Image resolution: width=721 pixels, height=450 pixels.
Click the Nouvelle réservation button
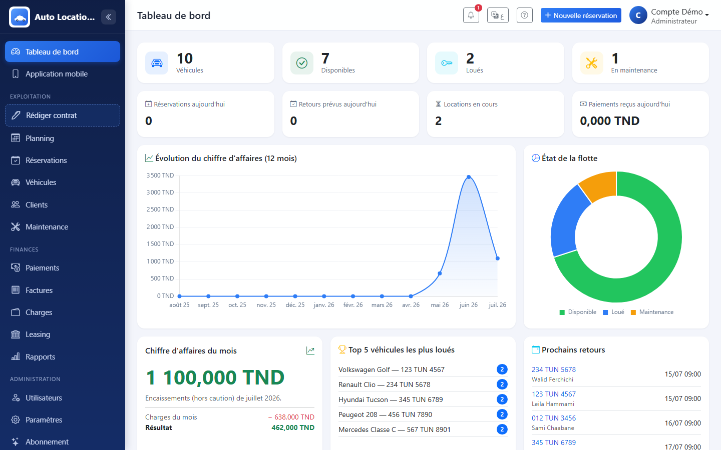point(581,15)
